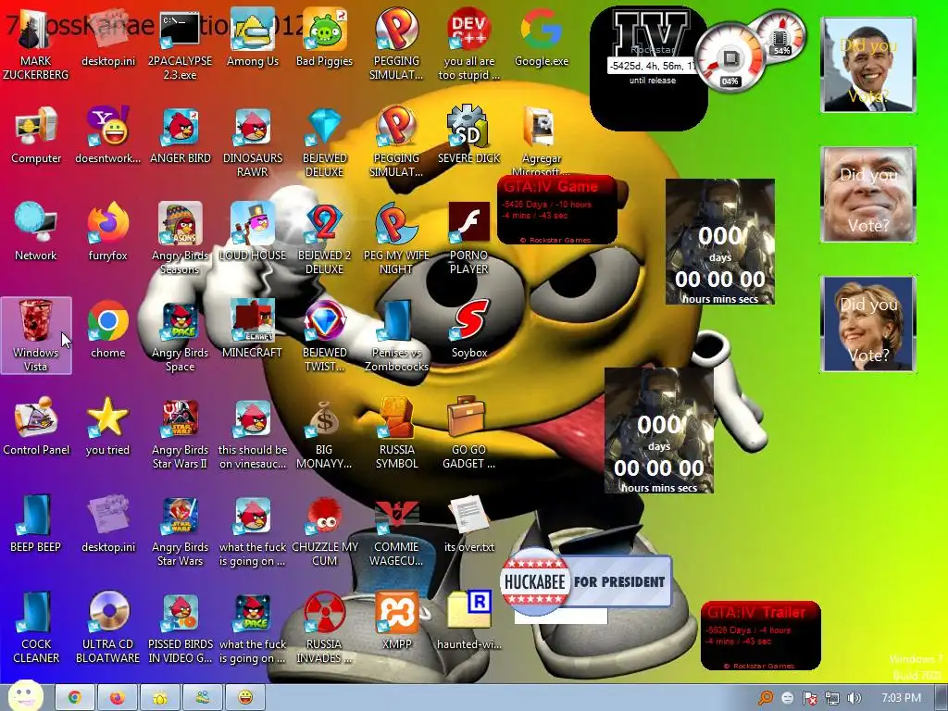
Task: Select the 'its over.txt' text file
Action: pyautogui.click(x=469, y=524)
